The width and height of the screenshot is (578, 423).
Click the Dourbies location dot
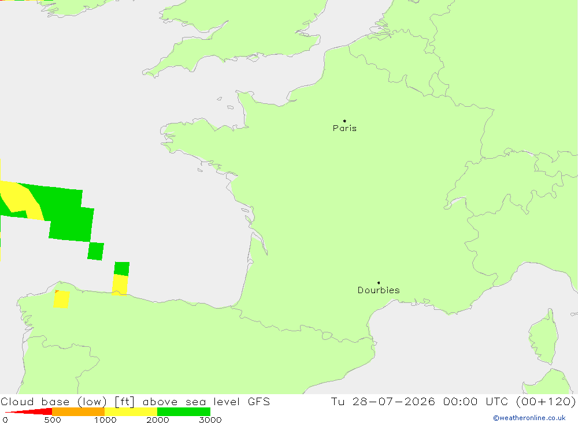(x=379, y=283)
